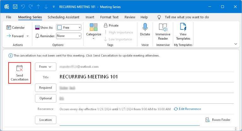
Task: Maximize the meeting window
Action: coord(222,7)
